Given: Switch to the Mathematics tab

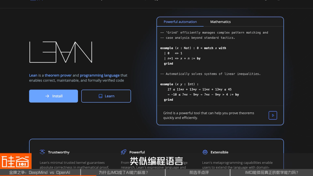Looking at the screenshot, I should pyautogui.click(x=220, y=22).
